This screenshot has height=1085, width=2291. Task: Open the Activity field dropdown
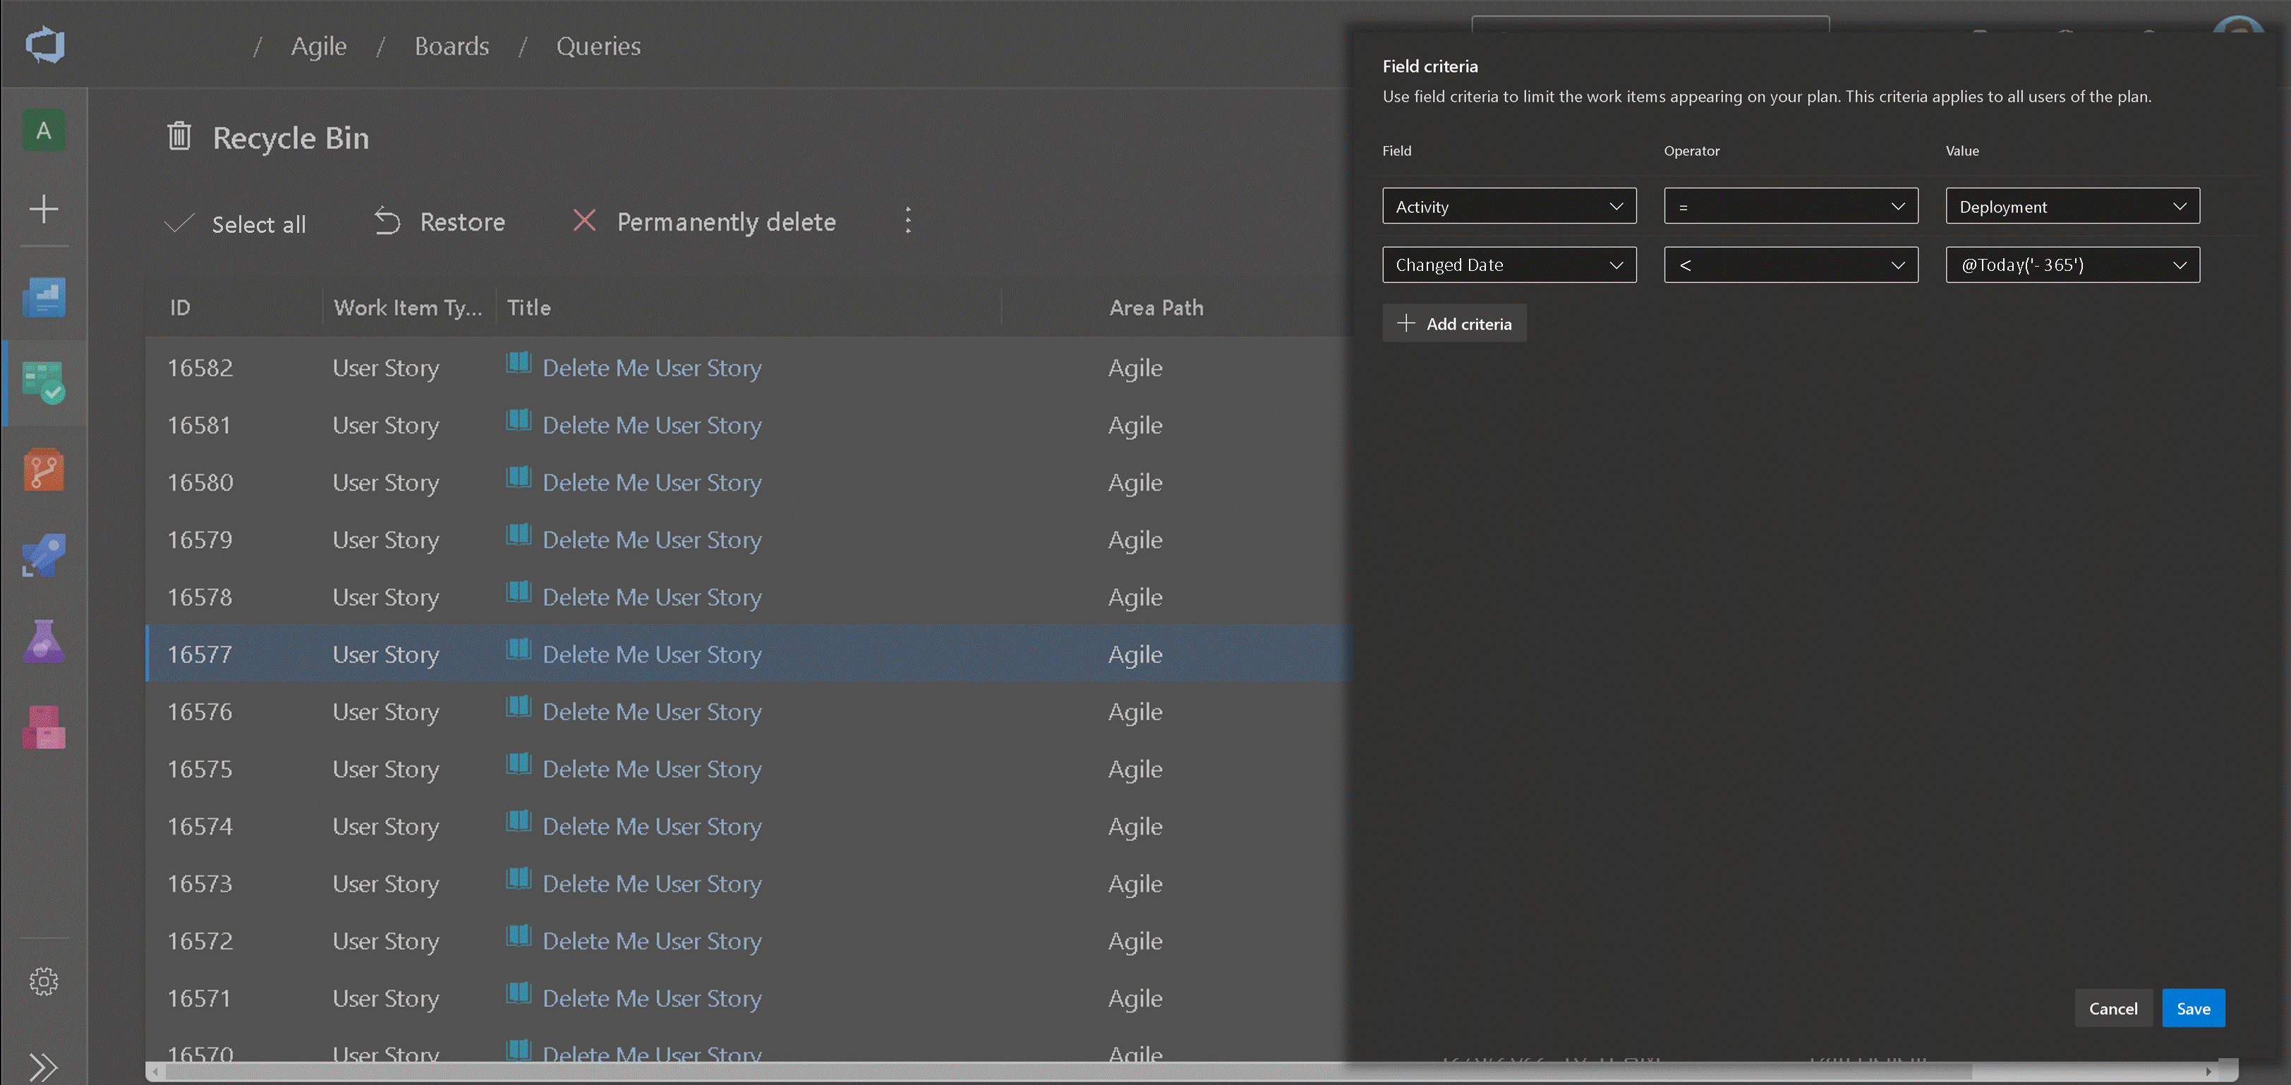(x=1509, y=205)
